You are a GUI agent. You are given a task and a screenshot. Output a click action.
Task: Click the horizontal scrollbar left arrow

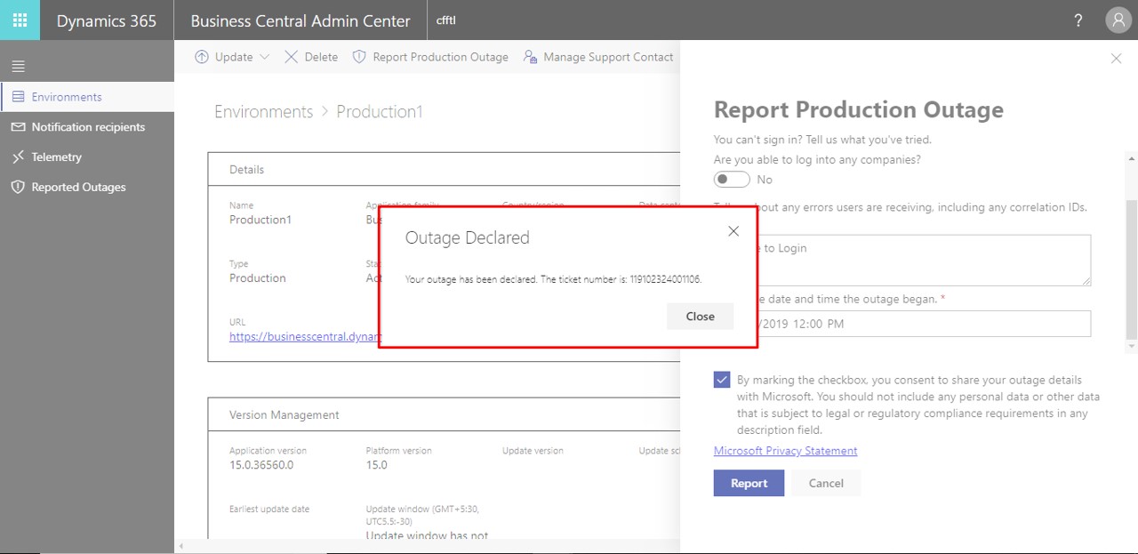180,546
